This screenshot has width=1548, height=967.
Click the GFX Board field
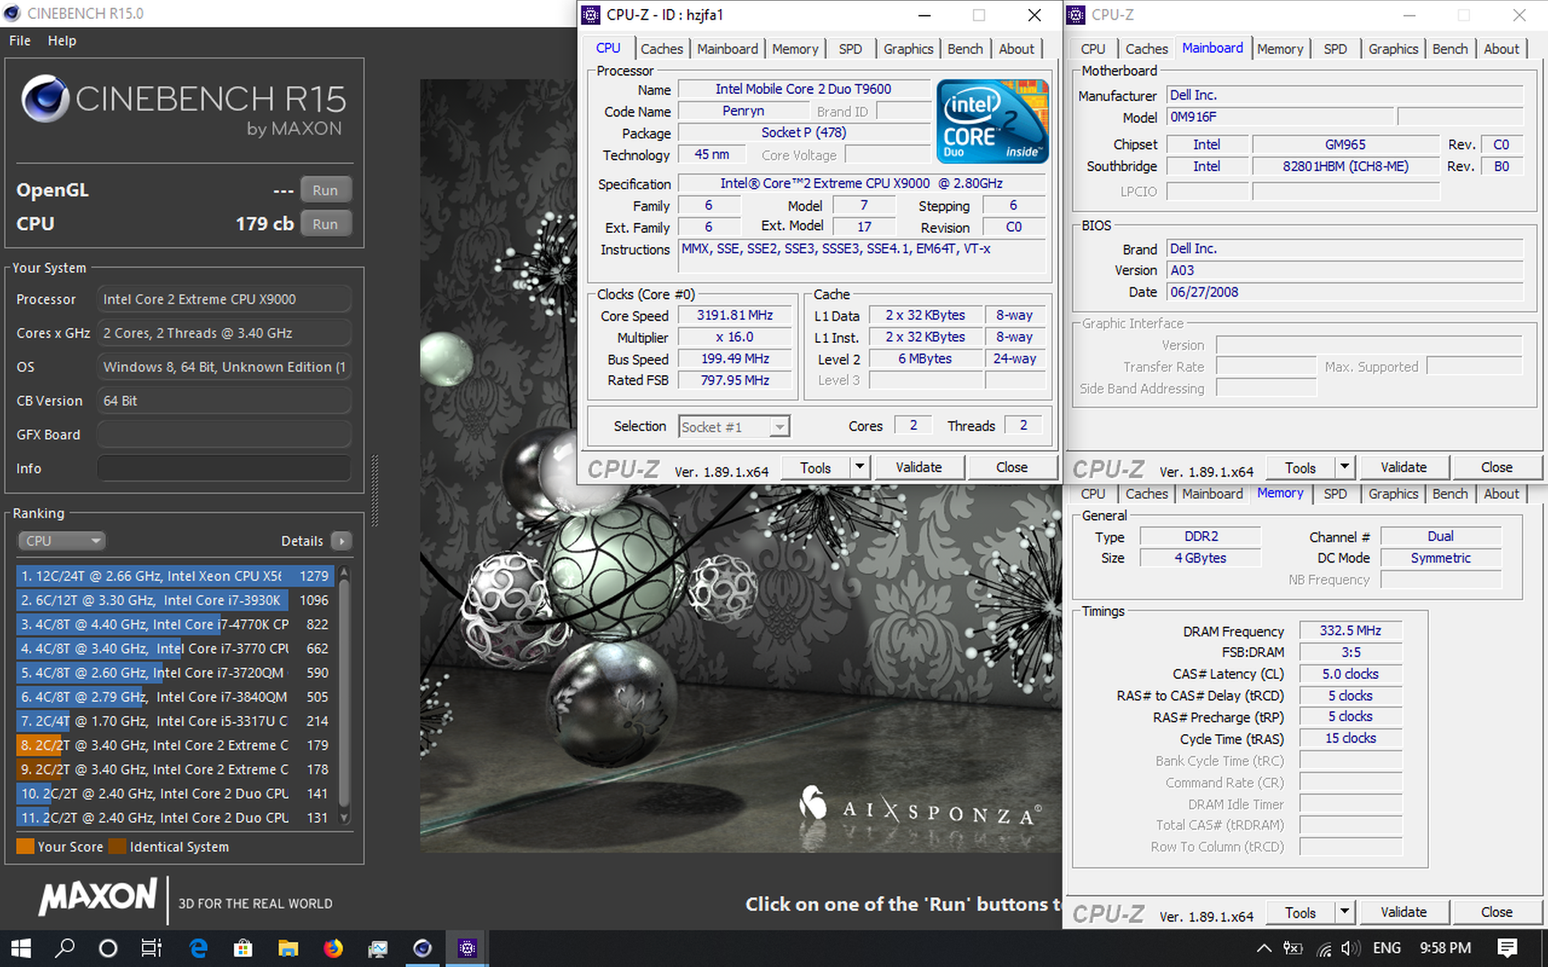pyautogui.click(x=224, y=434)
